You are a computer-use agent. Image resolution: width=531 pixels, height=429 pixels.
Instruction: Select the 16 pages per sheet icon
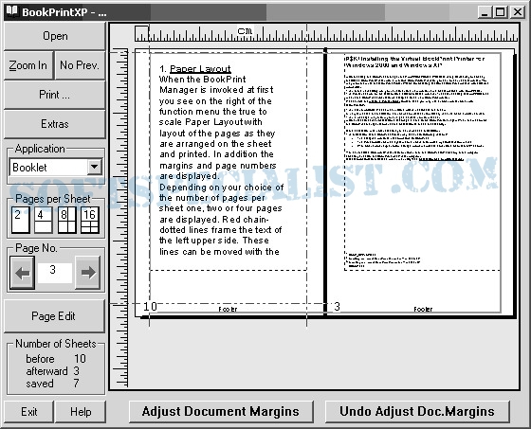[x=90, y=220]
